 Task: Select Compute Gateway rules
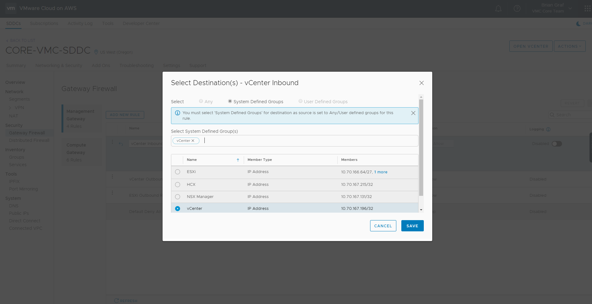point(82,152)
